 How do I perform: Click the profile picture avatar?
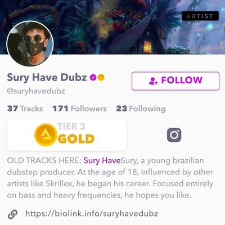[30, 44]
